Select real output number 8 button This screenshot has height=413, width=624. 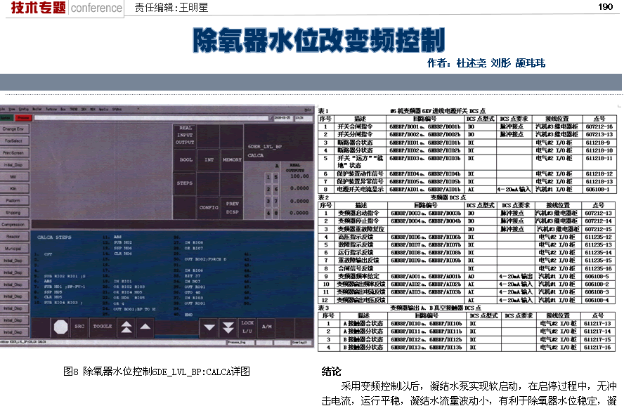coord(275,213)
